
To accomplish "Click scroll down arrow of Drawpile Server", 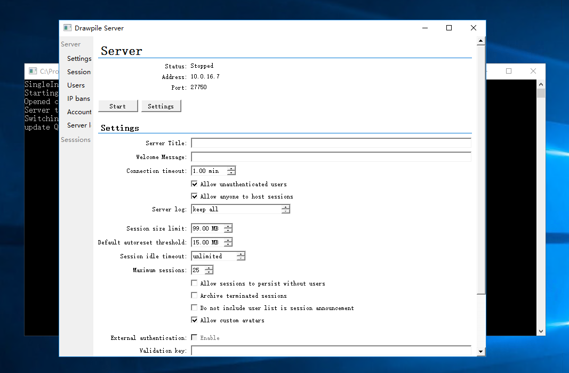I will coord(481,351).
